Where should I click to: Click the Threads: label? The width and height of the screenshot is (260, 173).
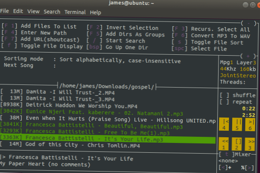232,82
